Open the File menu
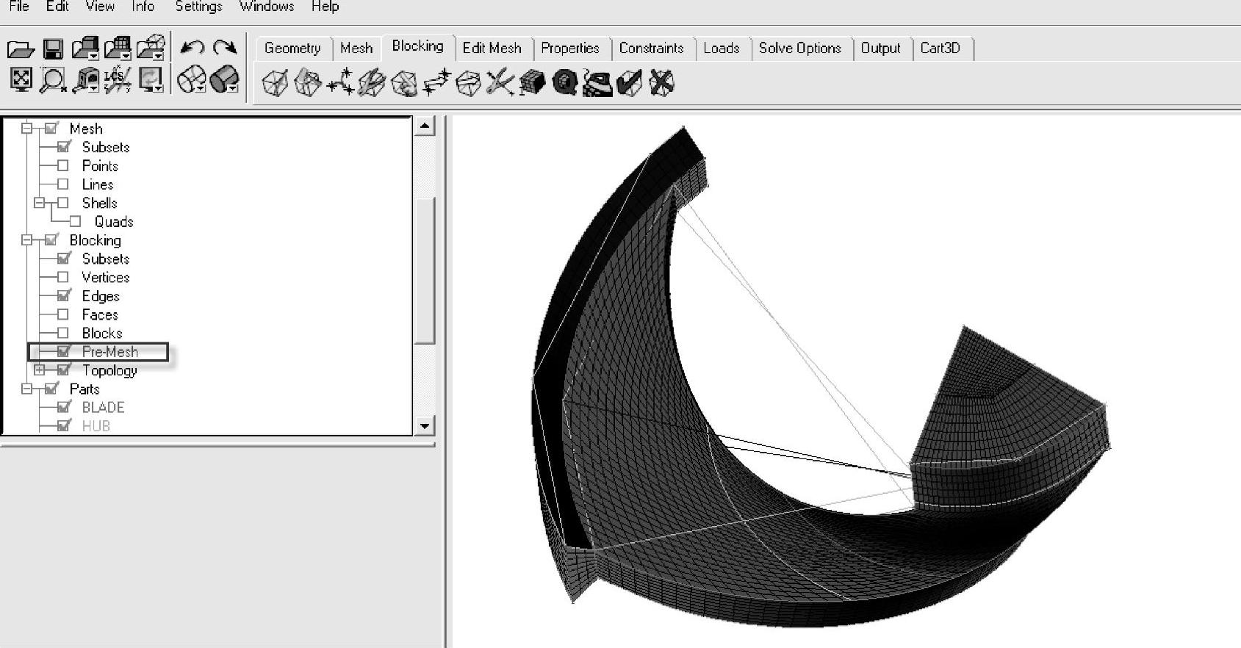1241x648 pixels. (x=19, y=7)
